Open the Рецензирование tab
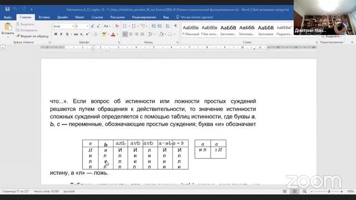The image size is (356, 200). [144, 17]
